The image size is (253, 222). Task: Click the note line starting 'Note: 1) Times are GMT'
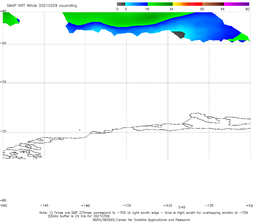click(144, 213)
